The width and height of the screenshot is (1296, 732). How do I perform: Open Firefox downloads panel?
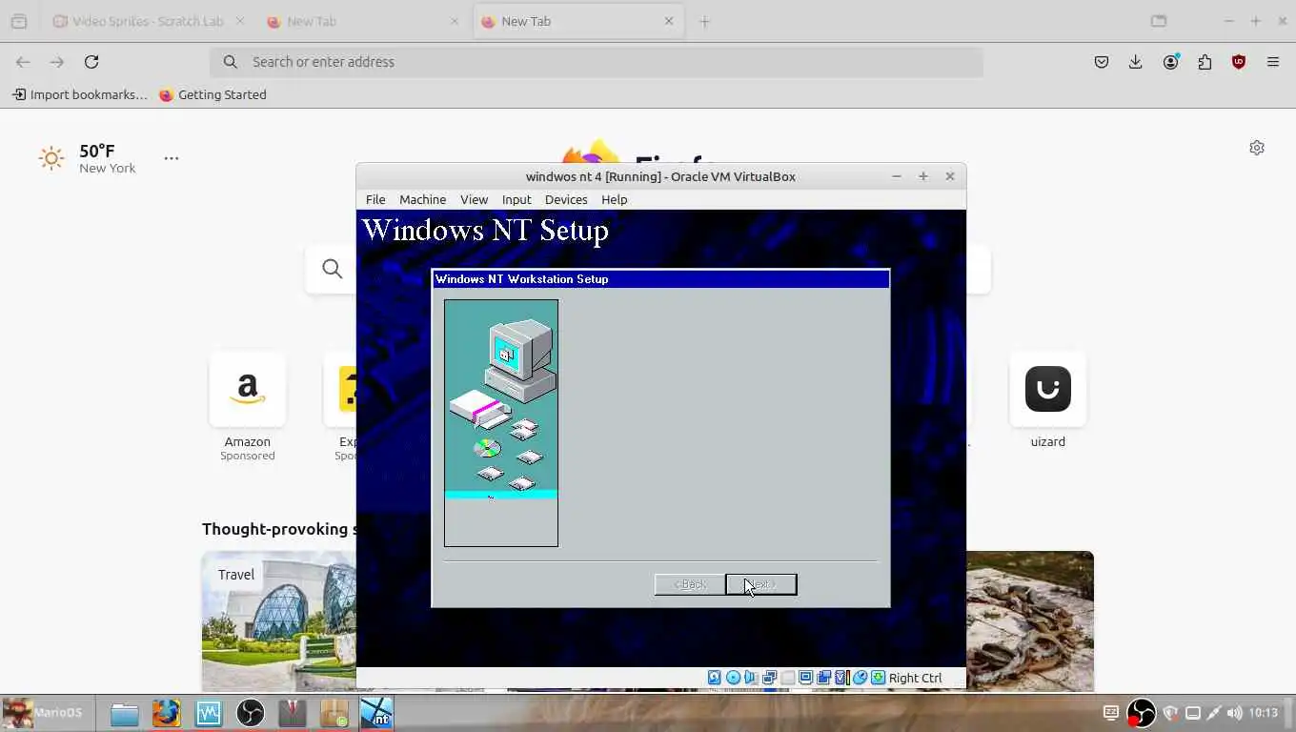coord(1136,62)
